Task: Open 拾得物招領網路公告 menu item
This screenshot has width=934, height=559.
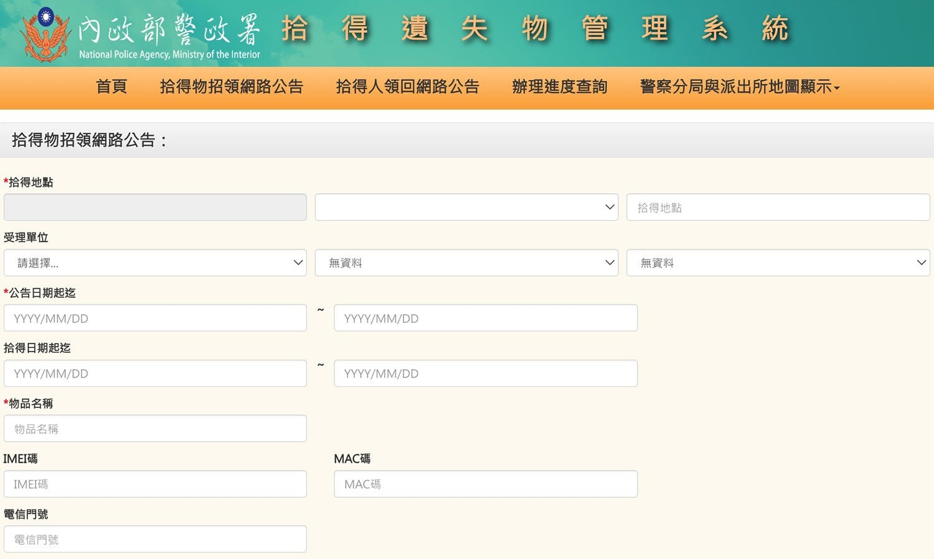Action: tap(231, 87)
